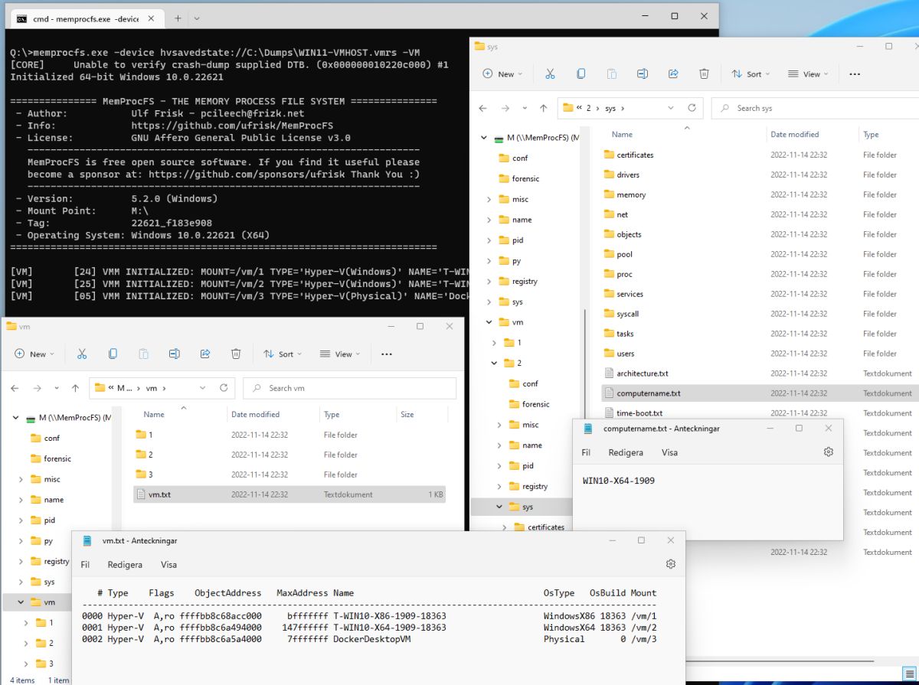The width and height of the screenshot is (919, 685).
Task: Open settings gear in vm.txt Notepad
Action: click(671, 564)
